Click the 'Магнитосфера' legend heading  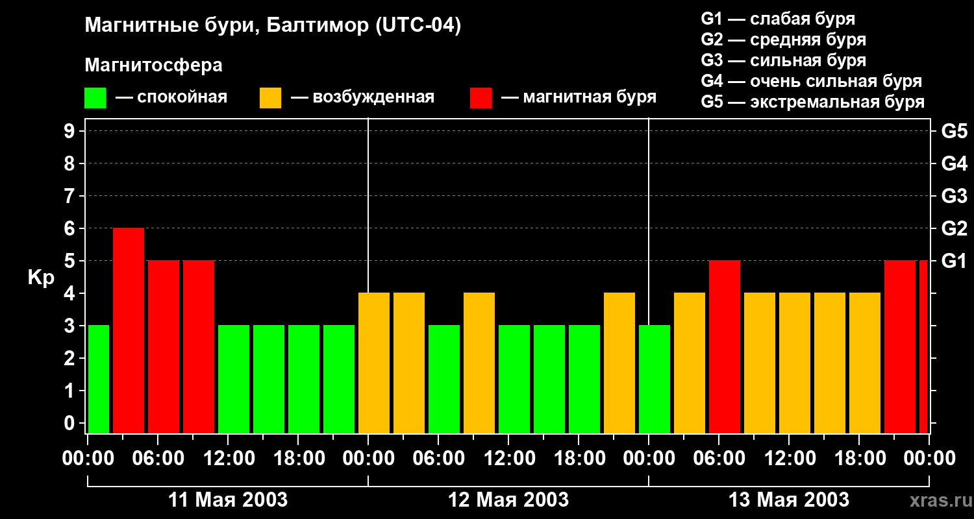pos(153,66)
